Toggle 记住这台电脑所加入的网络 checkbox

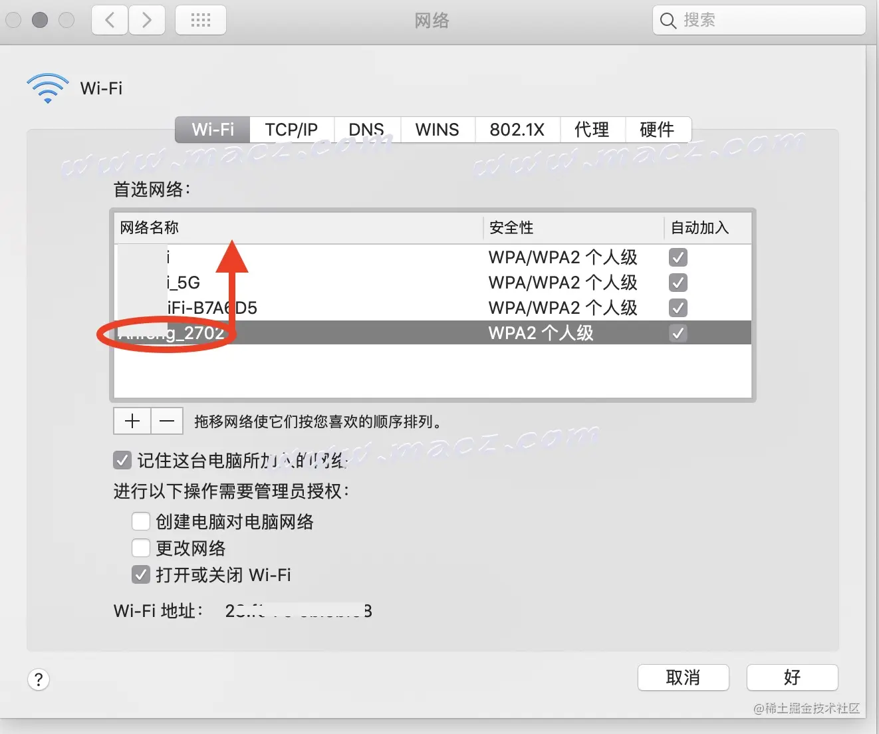(x=122, y=460)
